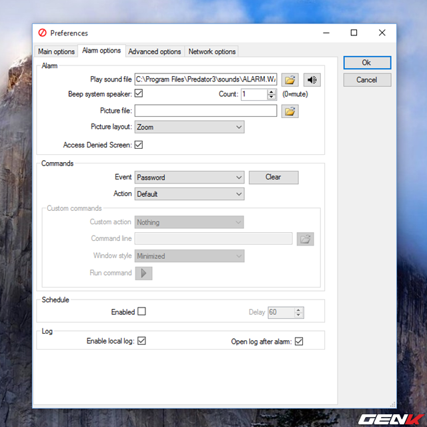
Task: Expand Picture layout Zoom dropdown
Action: tap(189, 127)
